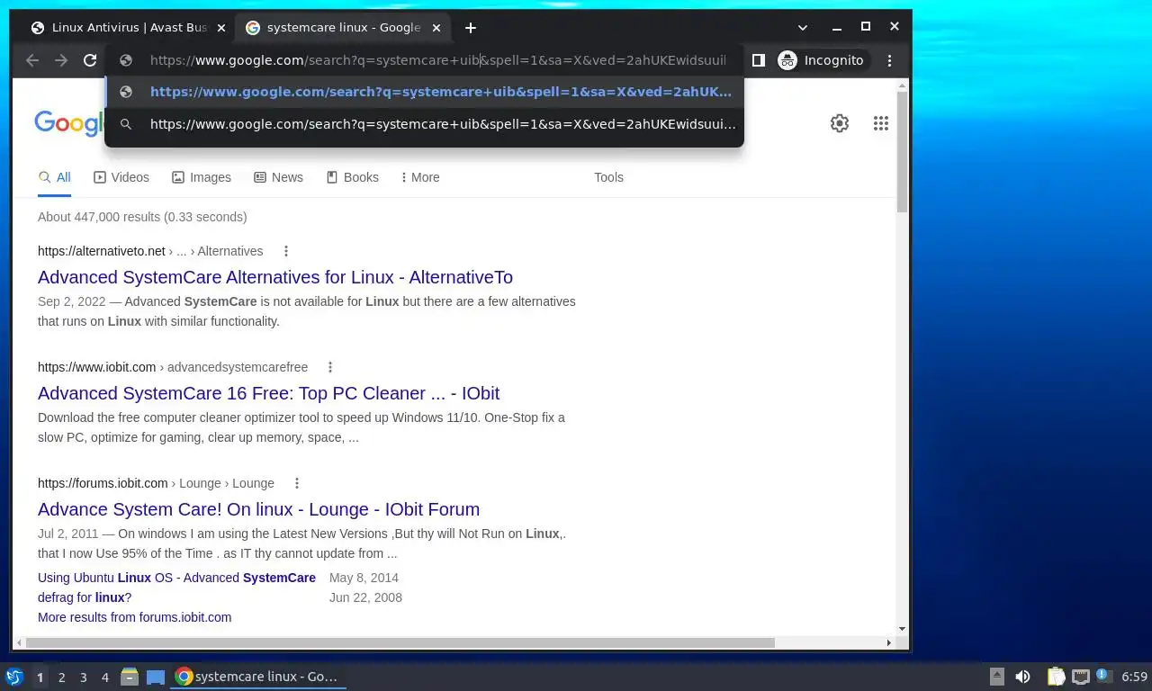Click the Incognito profile badge
1152x691 pixels.
click(x=822, y=60)
